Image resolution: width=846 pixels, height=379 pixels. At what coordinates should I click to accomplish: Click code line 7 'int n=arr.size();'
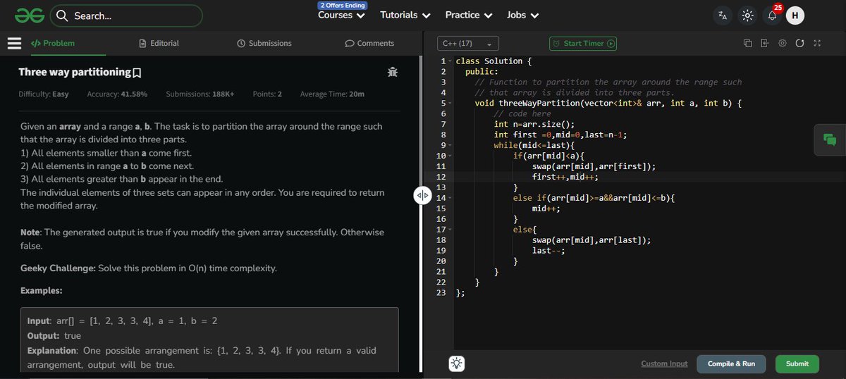(534, 124)
